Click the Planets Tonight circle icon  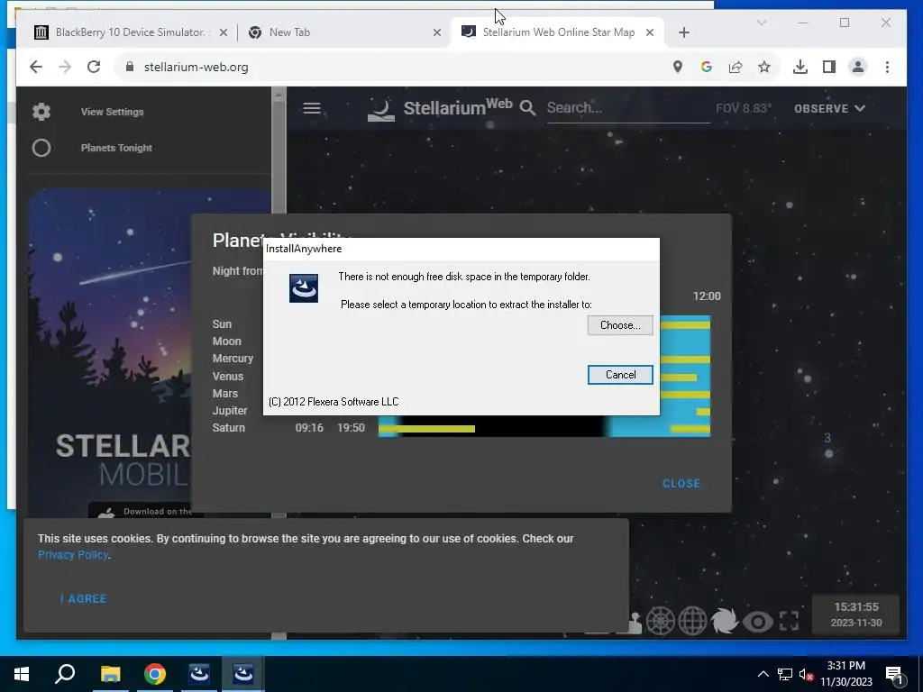tap(41, 148)
